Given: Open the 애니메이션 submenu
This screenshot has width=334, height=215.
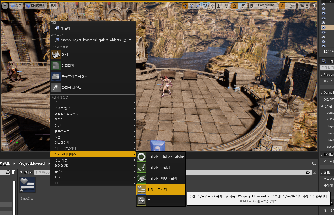Looking at the screenshot, I should [93, 143].
